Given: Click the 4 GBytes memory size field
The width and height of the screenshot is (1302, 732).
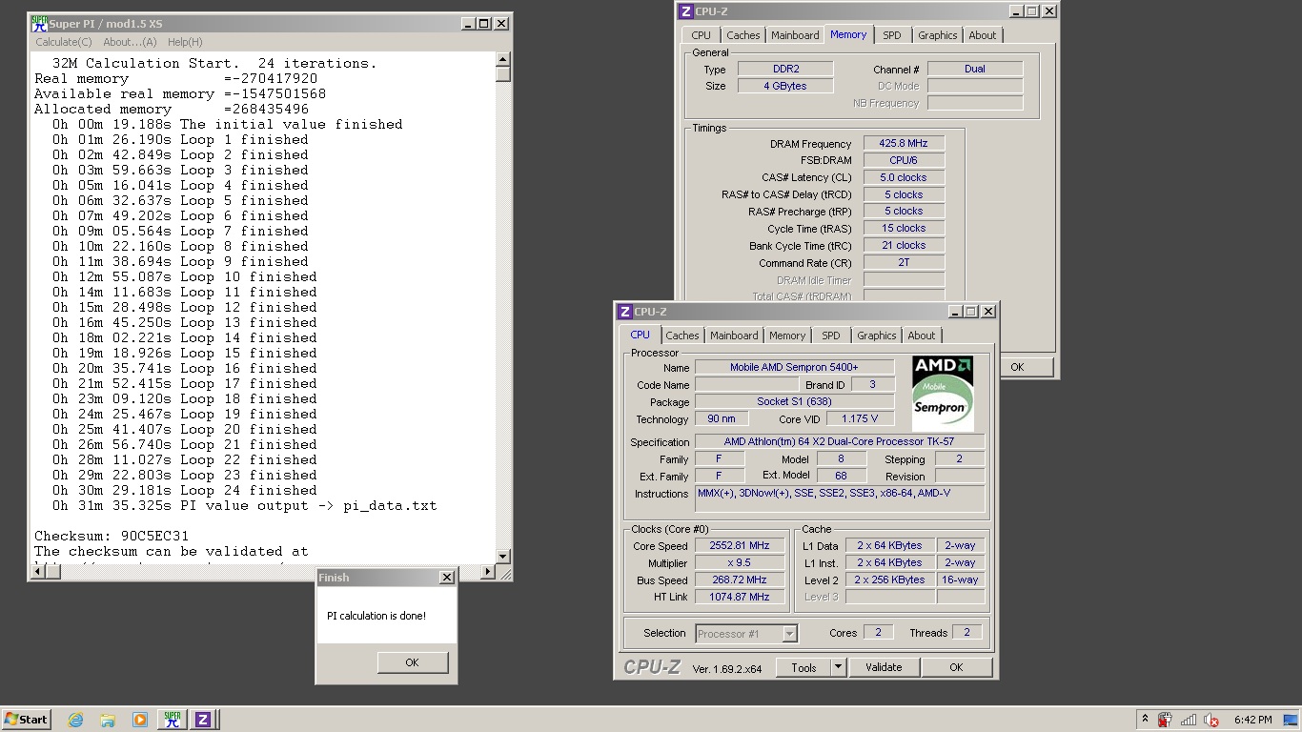Looking at the screenshot, I should coord(785,86).
